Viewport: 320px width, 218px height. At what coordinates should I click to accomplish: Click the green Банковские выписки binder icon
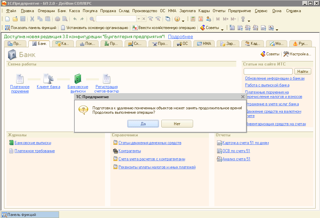(x=78, y=79)
